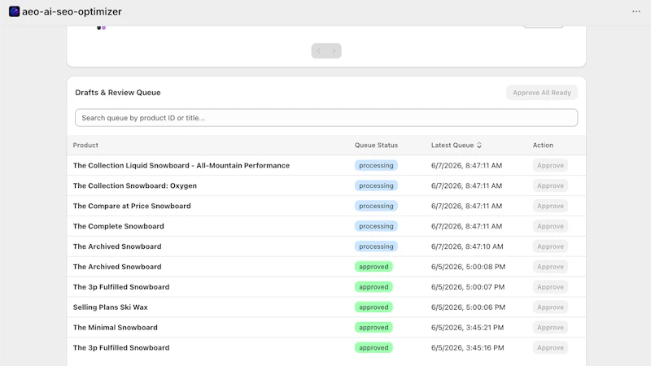The image size is (651, 366).
Task: Click approved badge for The Minimal Snowboard
Action: pos(374,328)
